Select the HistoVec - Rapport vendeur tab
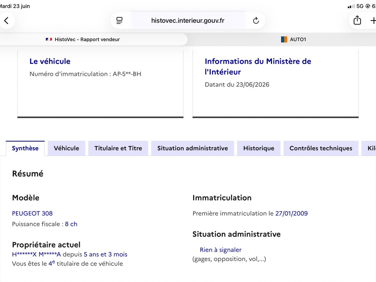376x282 pixels. coord(94,39)
